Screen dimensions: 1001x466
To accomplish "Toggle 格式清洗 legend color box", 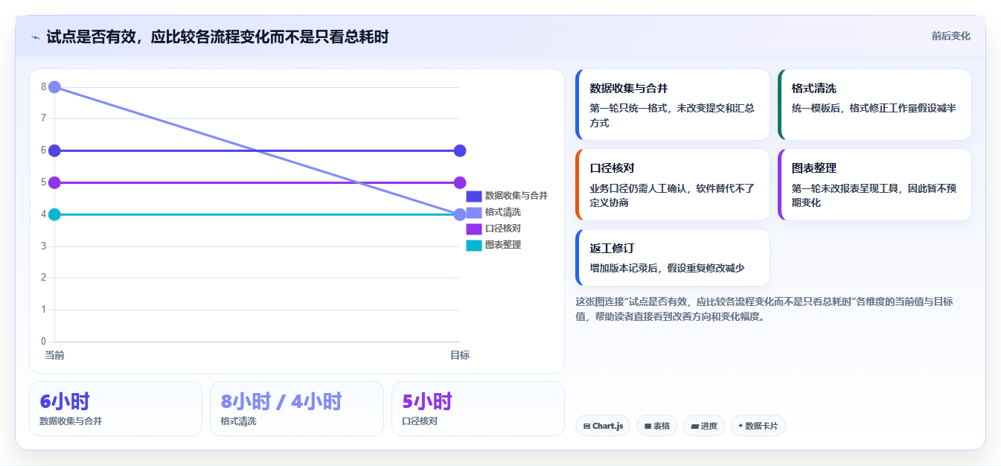I will click(x=474, y=212).
